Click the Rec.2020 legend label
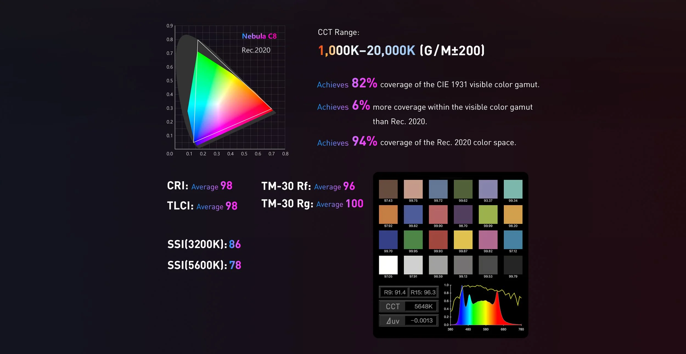 256,50
